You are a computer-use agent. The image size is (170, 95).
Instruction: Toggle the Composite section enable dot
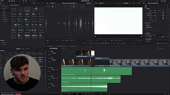click(x=145, y=33)
